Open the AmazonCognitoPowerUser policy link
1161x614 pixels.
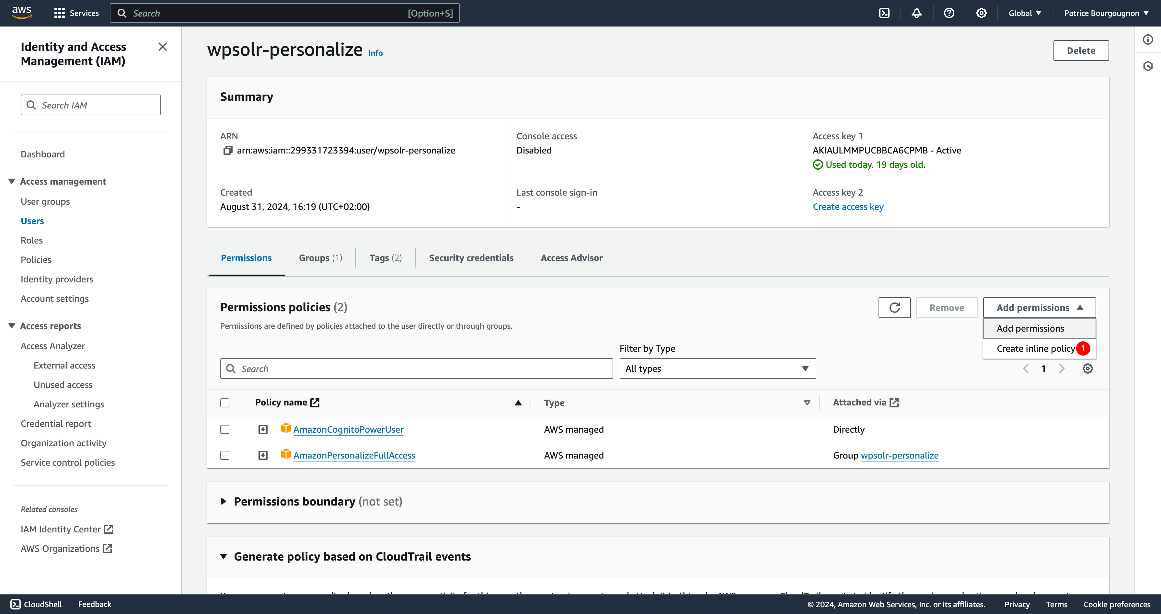[348, 429]
